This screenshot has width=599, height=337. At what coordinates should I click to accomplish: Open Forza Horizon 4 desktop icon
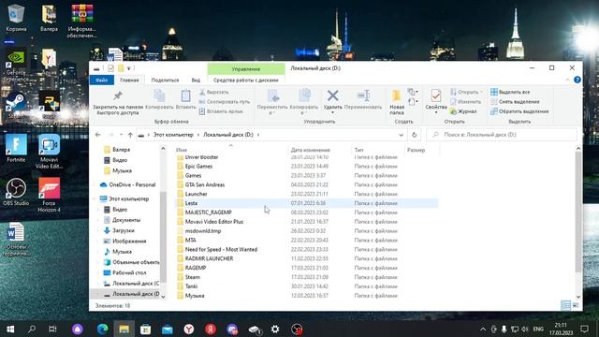click(49, 195)
